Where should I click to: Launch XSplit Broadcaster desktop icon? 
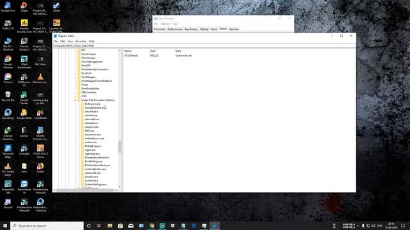point(24,62)
